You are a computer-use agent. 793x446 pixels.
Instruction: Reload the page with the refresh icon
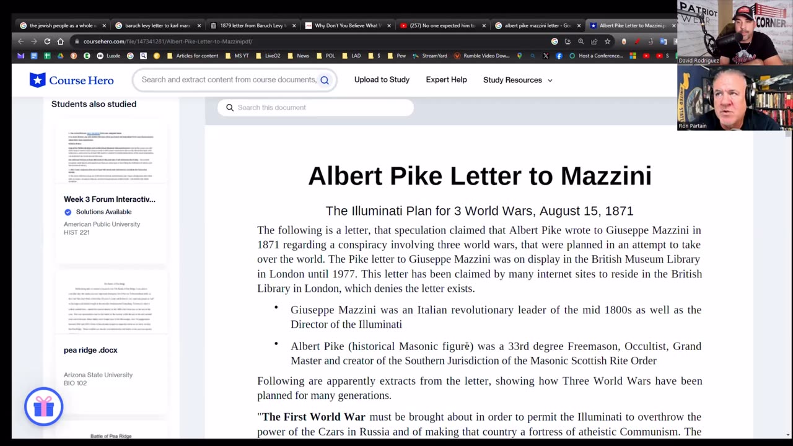coord(47,42)
